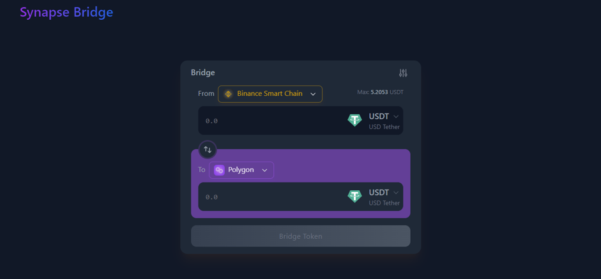Image resolution: width=601 pixels, height=279 pixels.
Task: Use the Max 5.2053 USDT balance link
Action: pos(380,93)
